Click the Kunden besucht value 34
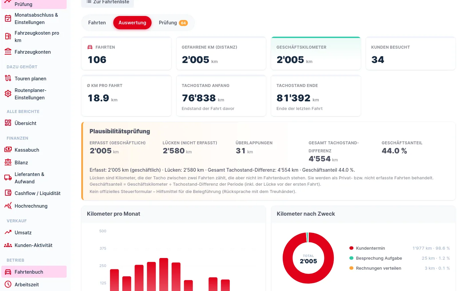 coord(378,60)
